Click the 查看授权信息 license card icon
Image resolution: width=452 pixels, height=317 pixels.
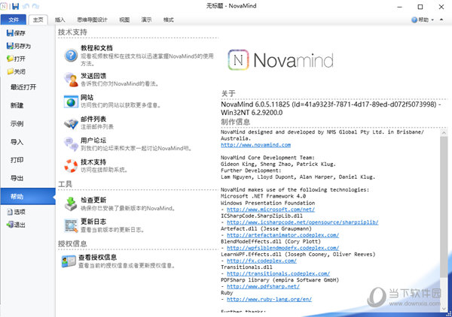[69, 261]
